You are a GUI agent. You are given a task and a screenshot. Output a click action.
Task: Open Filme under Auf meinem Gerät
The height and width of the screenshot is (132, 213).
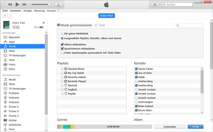click(12, 84)
